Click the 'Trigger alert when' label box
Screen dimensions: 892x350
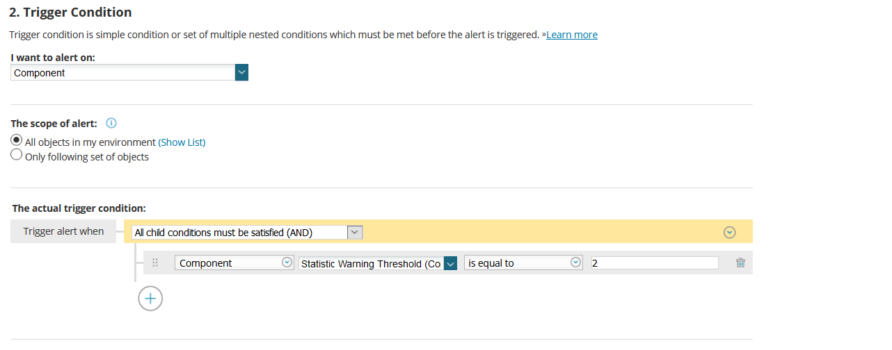(x=63, y=231)
